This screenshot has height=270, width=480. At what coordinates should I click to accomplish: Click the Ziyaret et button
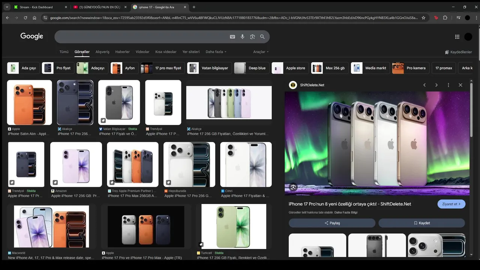pyautogui.click(x=451, y=204)
